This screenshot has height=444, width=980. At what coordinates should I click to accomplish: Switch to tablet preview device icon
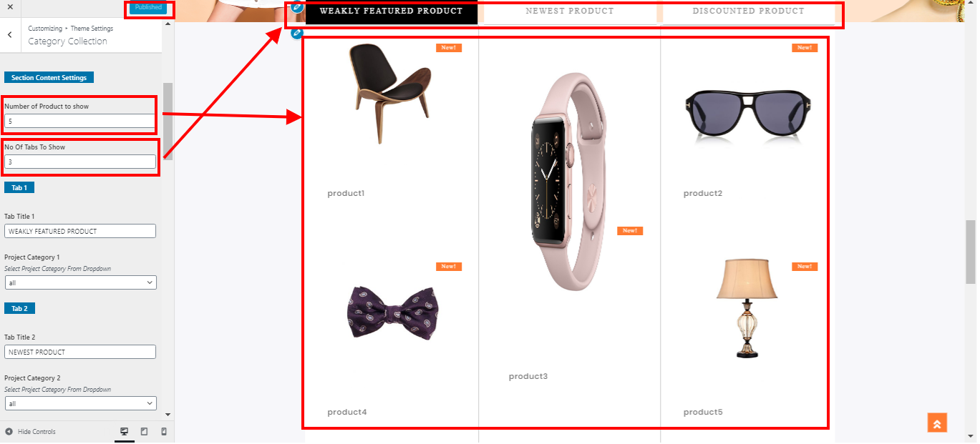tap(144, 432)
